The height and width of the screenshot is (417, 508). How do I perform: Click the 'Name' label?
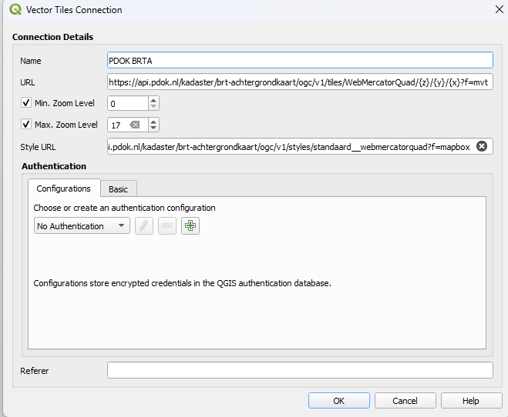31,61
